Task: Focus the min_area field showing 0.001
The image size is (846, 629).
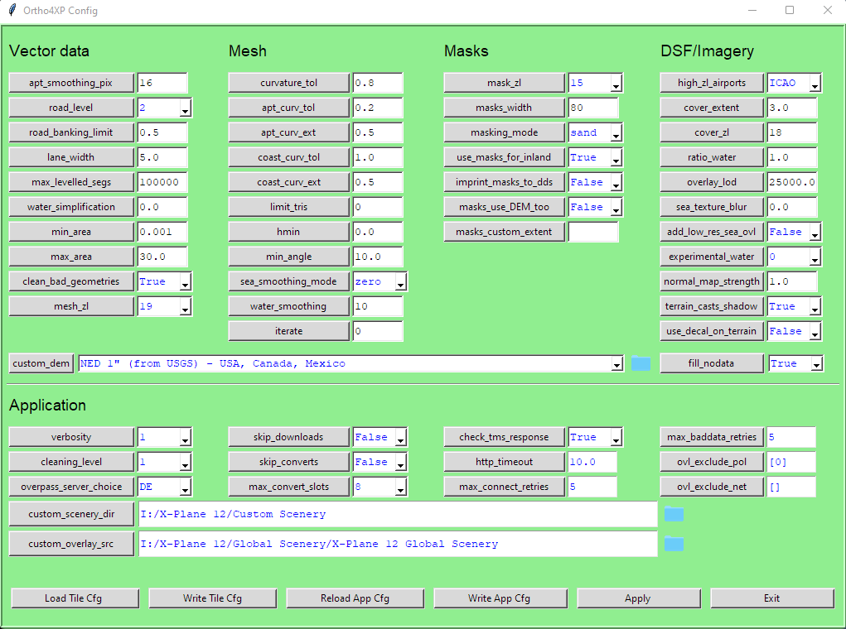Action: click(162, 232)
